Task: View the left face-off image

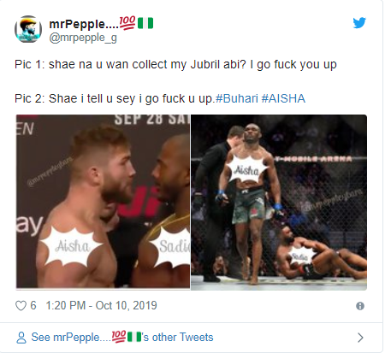Action: click(x=103, y=202)
